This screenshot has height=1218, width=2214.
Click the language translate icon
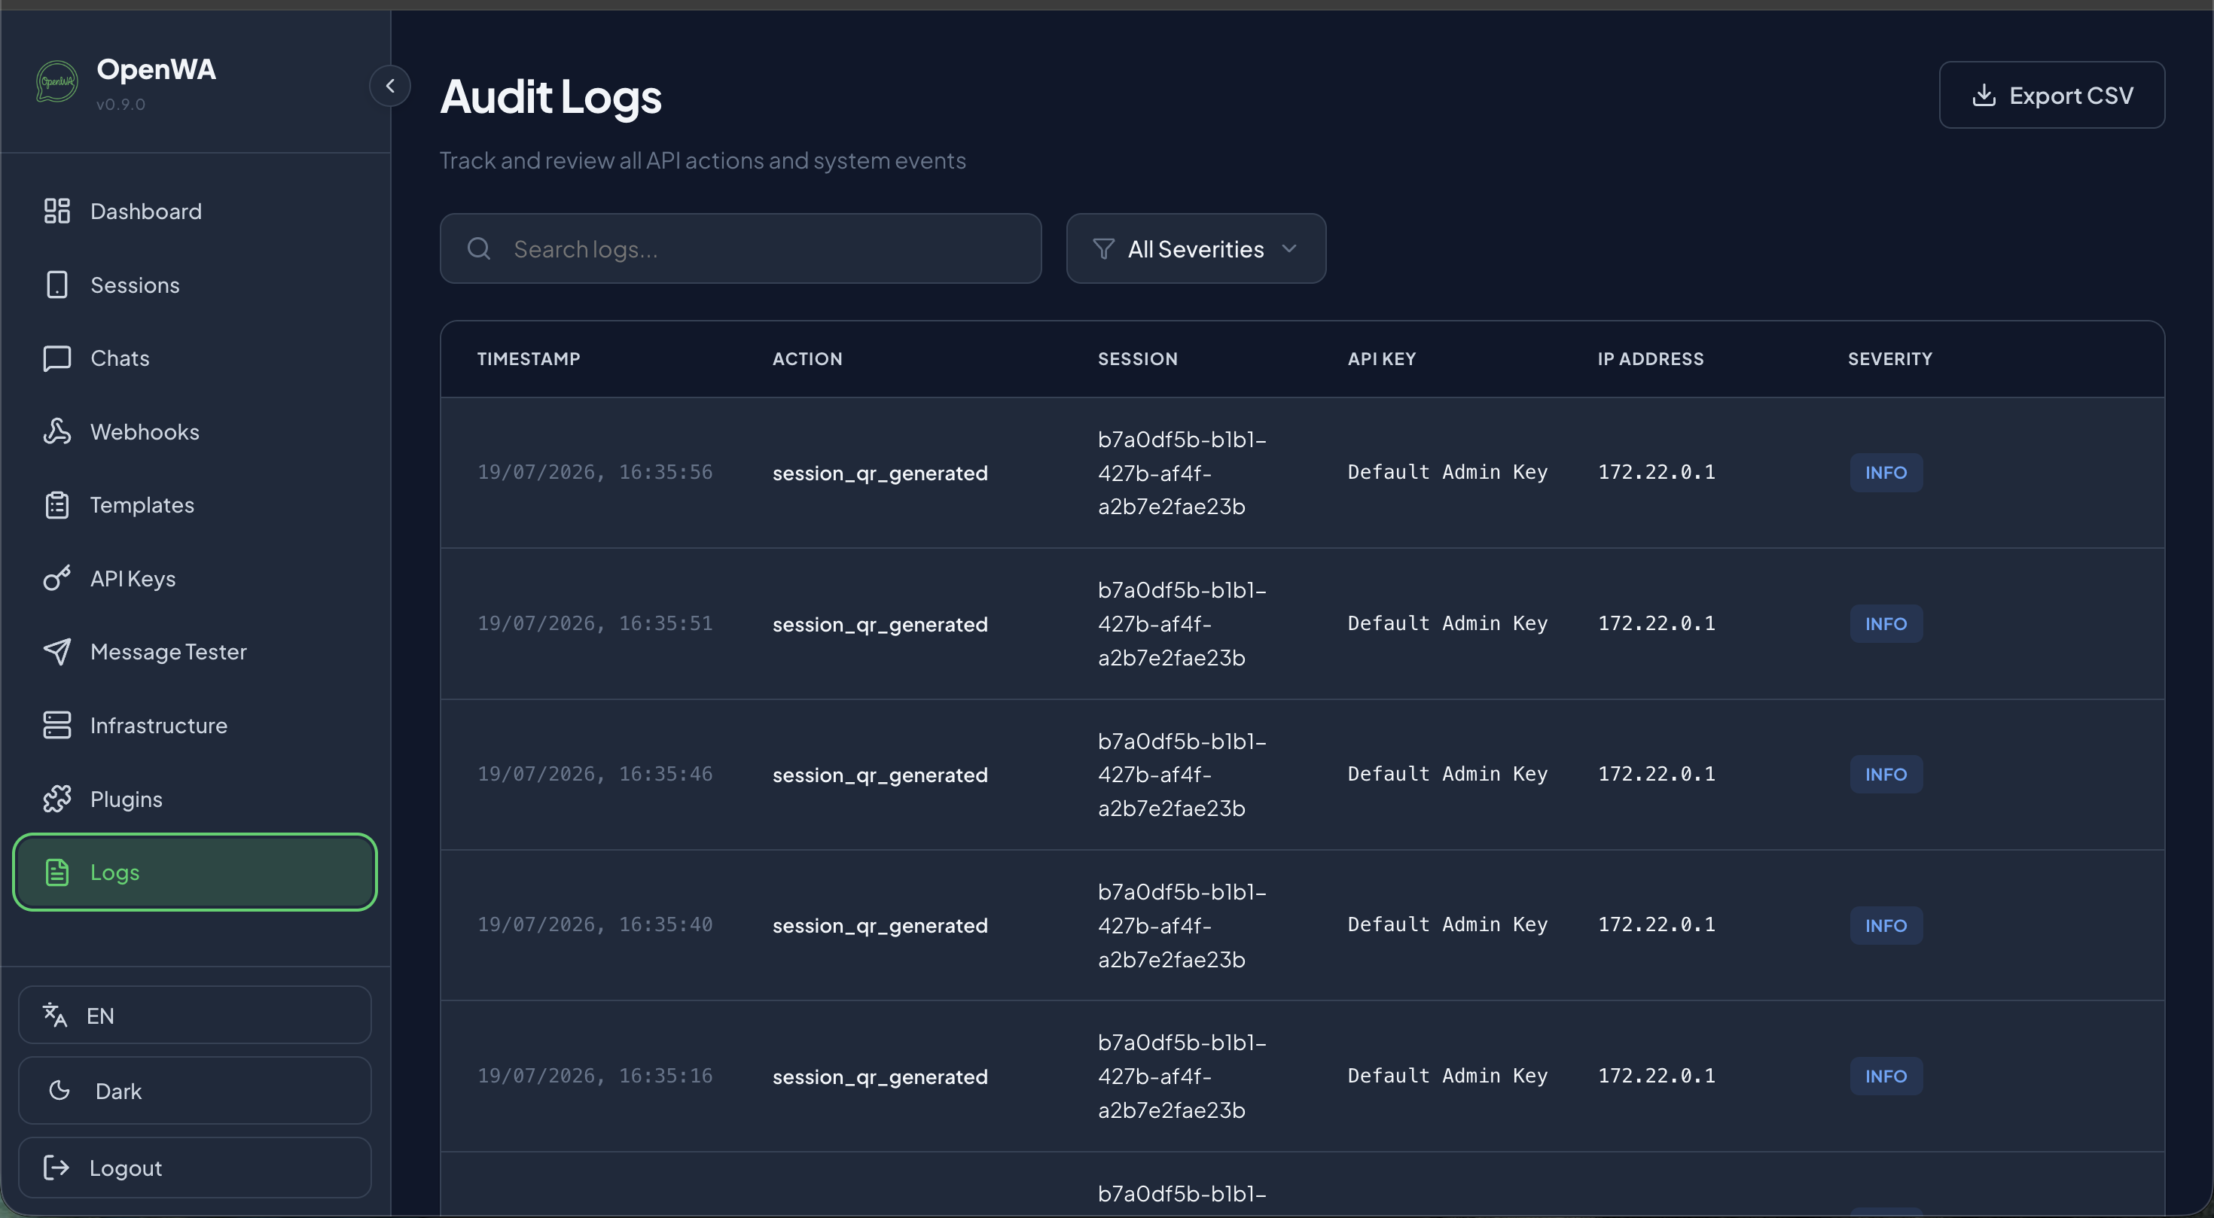click(55, 1015)
